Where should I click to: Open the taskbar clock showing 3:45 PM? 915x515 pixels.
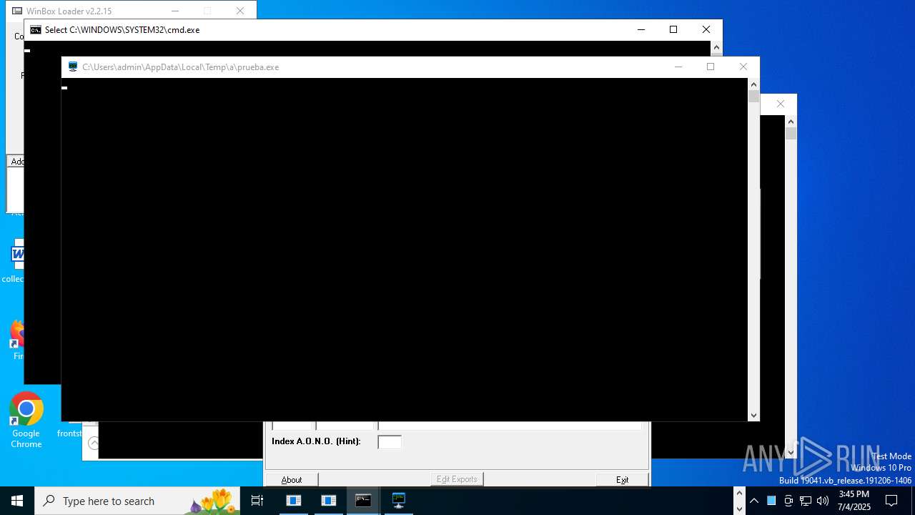click(854, 501)
